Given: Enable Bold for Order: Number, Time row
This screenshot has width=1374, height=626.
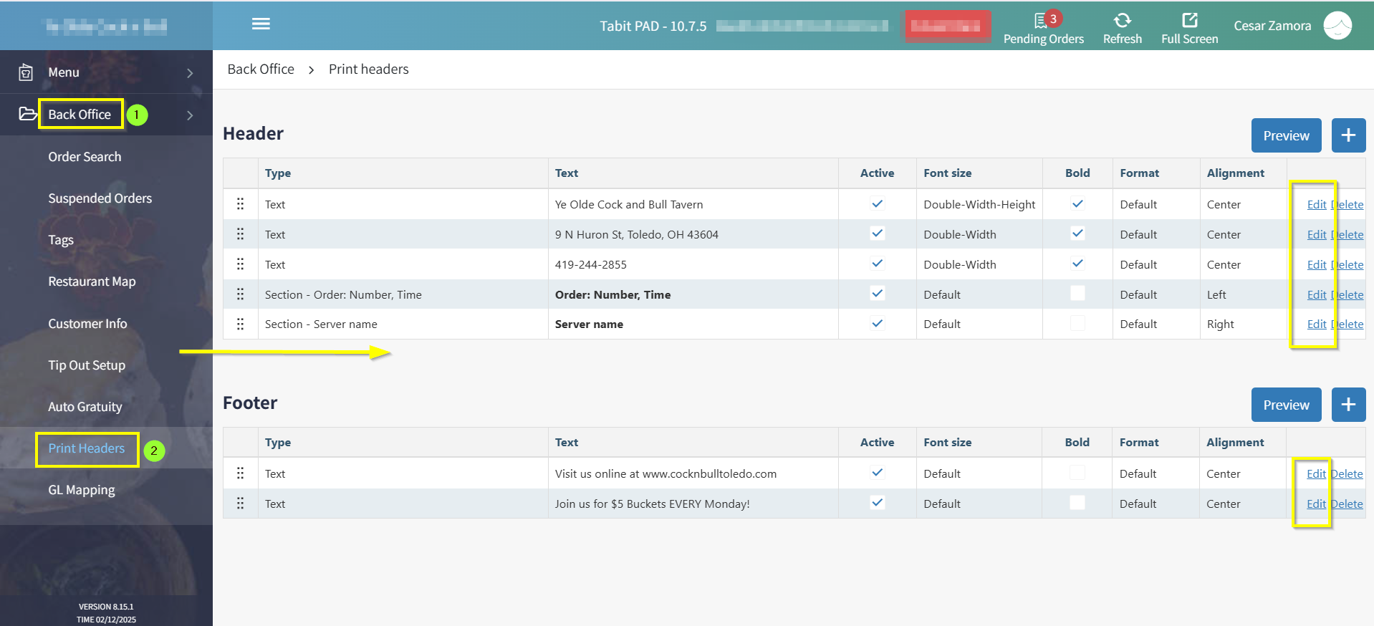Looking at the screenshot, I should click(x=1077, y=294).
